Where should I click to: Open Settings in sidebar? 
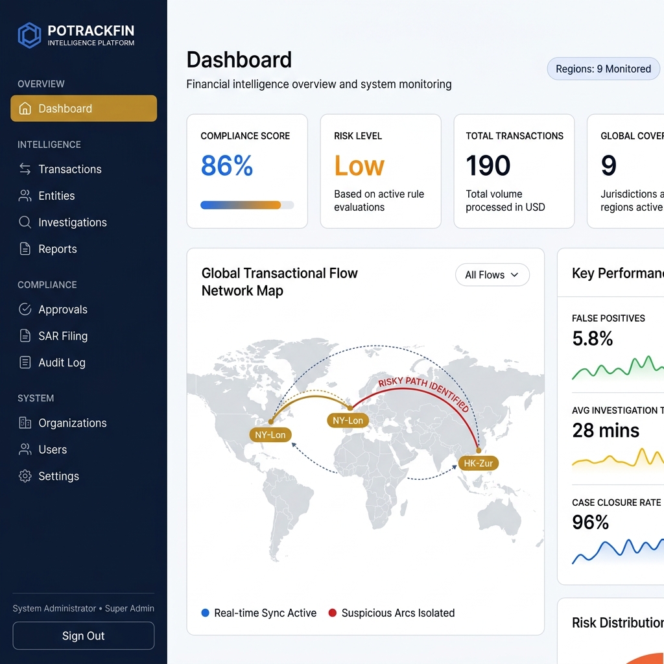coord(84,476)
